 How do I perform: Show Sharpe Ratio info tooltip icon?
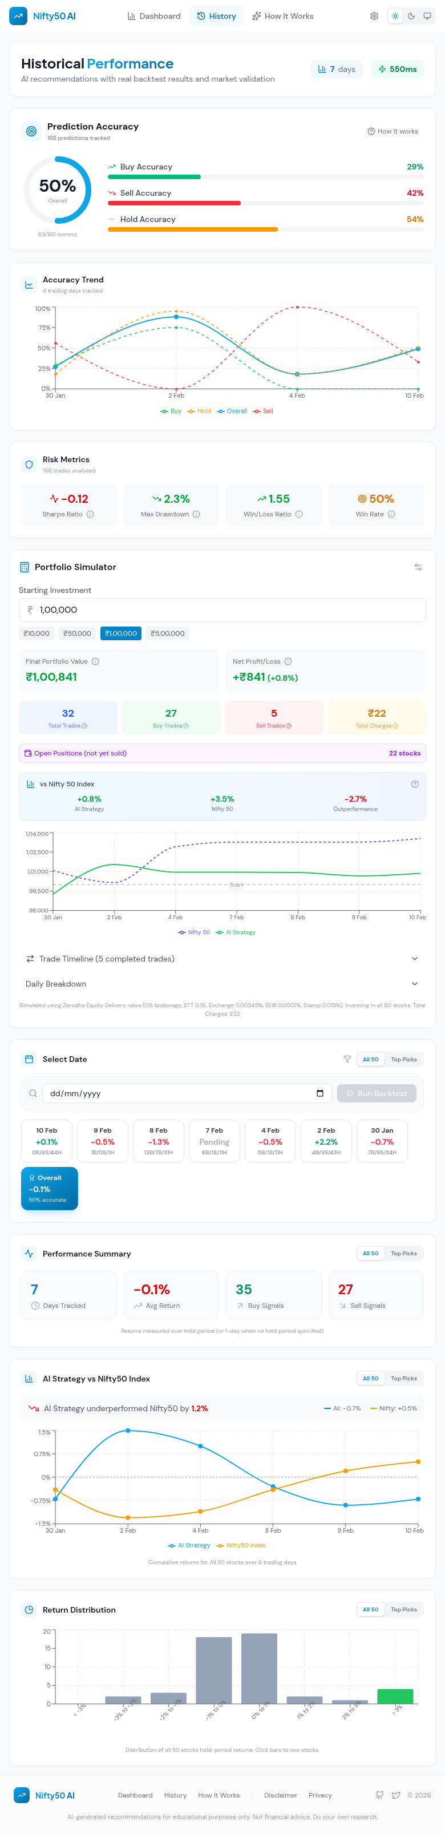tap(90, 514)
